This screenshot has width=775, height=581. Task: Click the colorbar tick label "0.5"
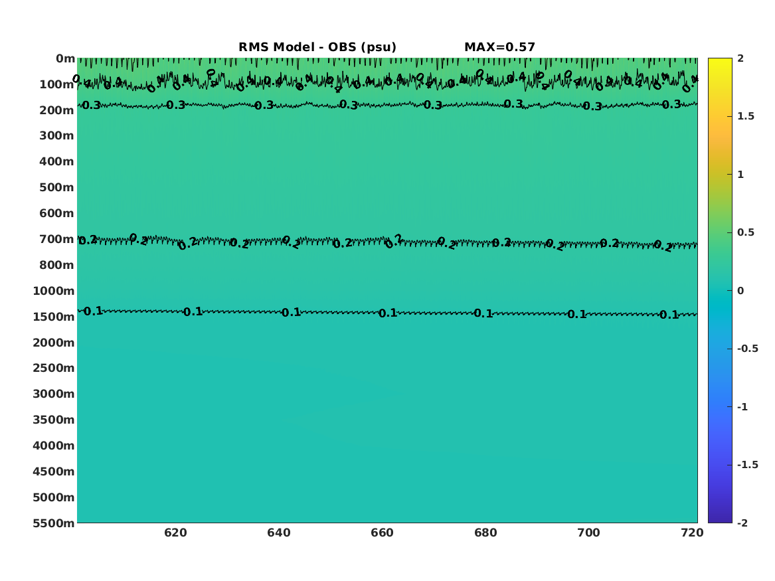pyautogui.click(x=745, y=232)
